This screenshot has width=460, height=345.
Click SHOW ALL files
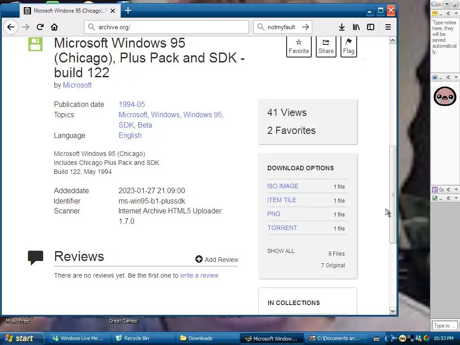281,251
